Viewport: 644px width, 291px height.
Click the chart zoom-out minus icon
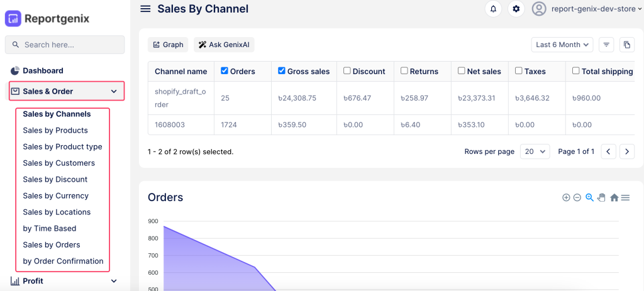pyautogui.click(x=577, y=197)
